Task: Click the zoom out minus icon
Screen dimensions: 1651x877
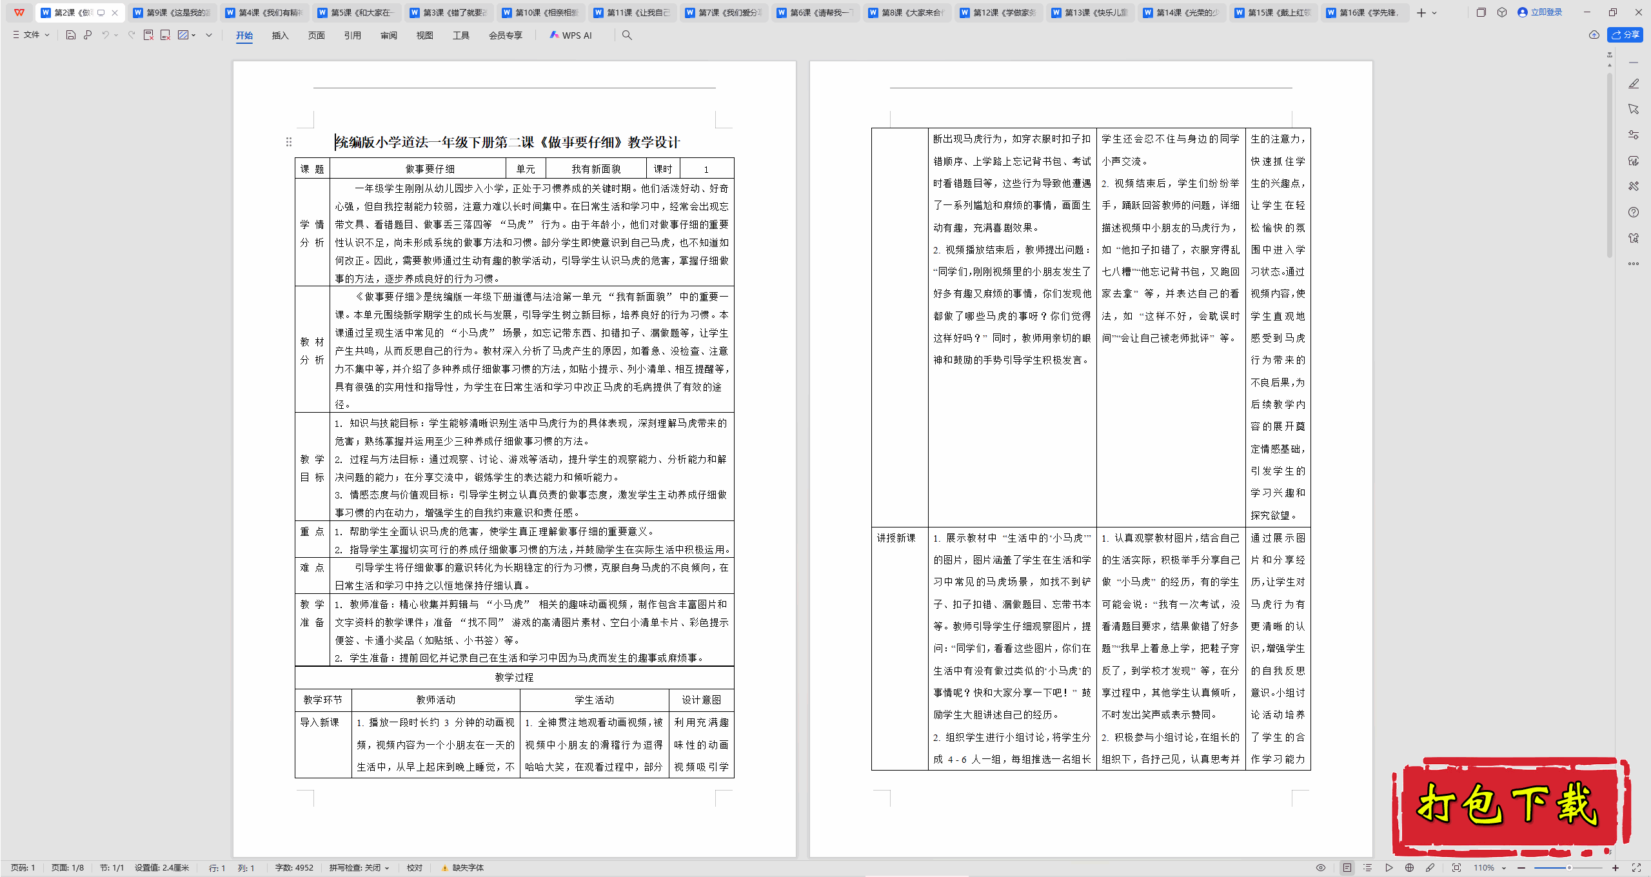Action: 1521,868
